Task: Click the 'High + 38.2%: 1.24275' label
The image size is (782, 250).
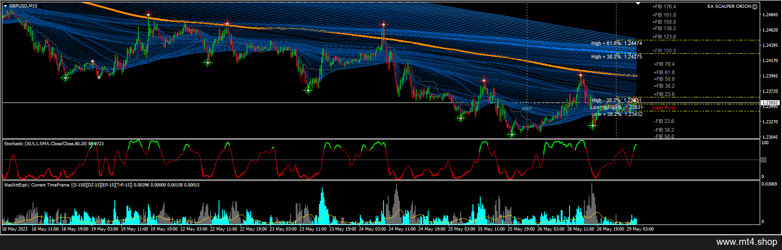Action: tap(616, 57)
